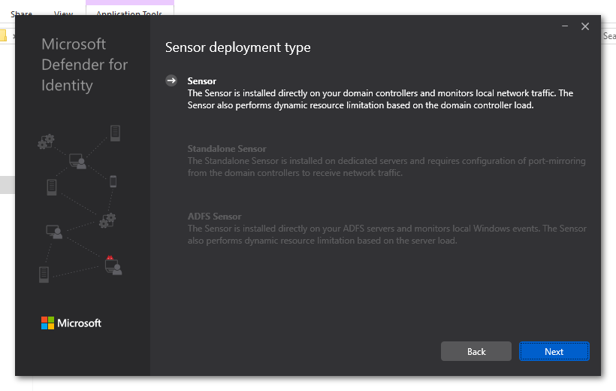
Task: Select the Sensor deployment arrow icon
Action: tap(171, 80)
